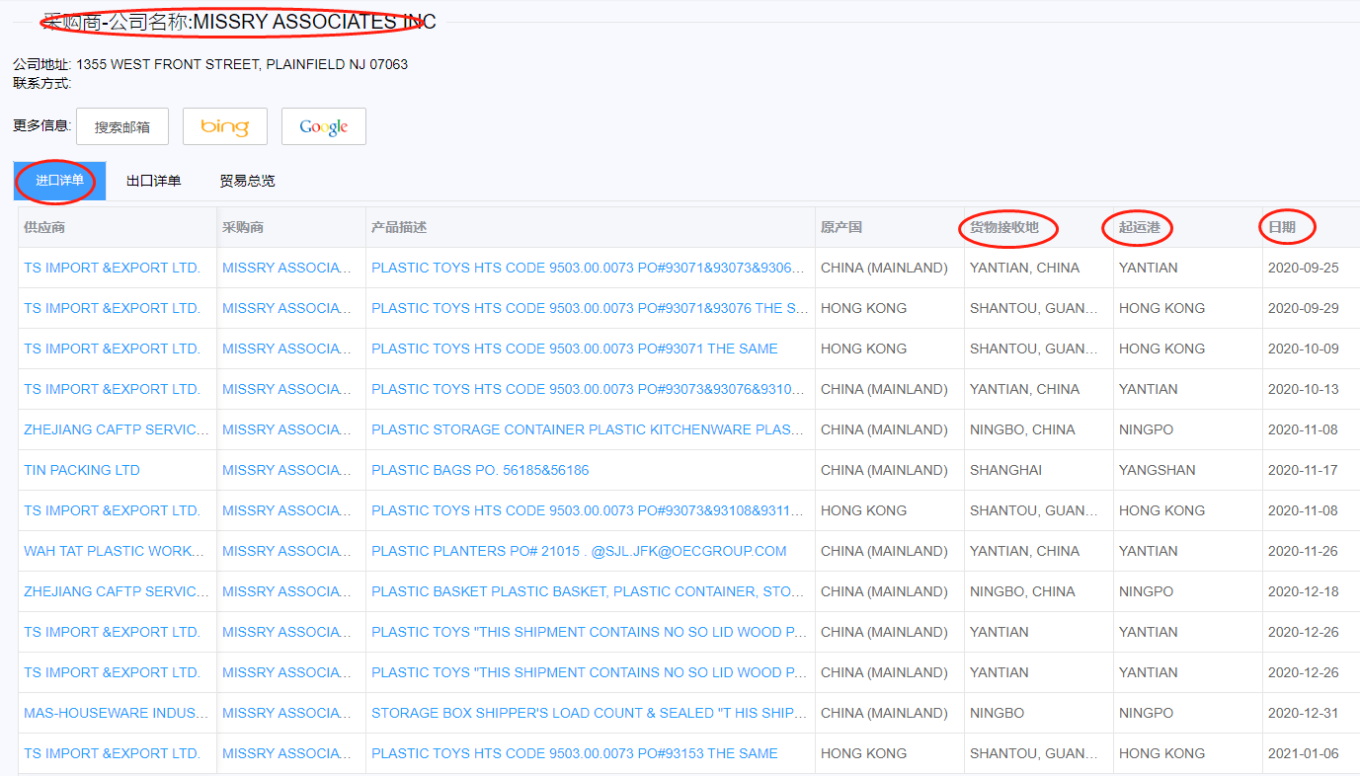Switch to the 进口详单 tab
This screenshot has height=776, width=1360.
pos(59,181)
